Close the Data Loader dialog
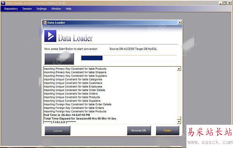The height and width of the screenshot is (148, 233). pyautogui.click(x=180, y=22)
